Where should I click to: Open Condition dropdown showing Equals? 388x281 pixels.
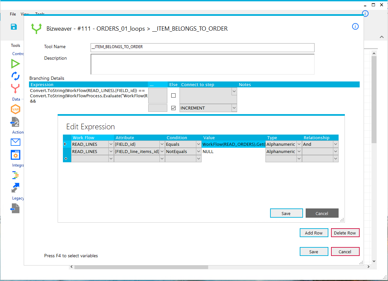(x=199, y=144)
